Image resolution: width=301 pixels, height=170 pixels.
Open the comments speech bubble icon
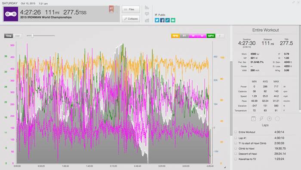click(147, 14)
